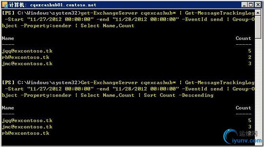Click the first Name column header
264x147 pixels.
(x=8, y=38)
